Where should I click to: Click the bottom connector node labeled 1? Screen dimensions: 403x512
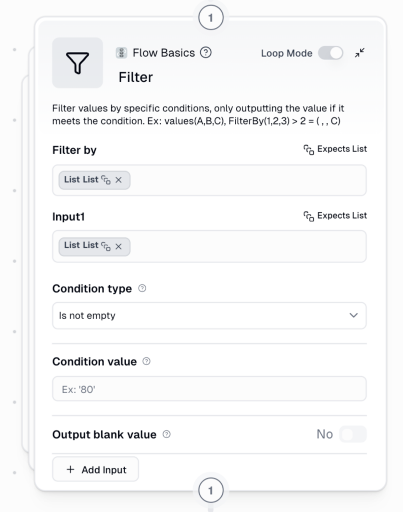point(210,490)
